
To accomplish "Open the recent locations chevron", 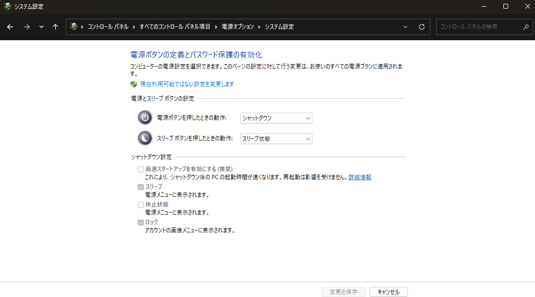I will [x=41, y=26].
